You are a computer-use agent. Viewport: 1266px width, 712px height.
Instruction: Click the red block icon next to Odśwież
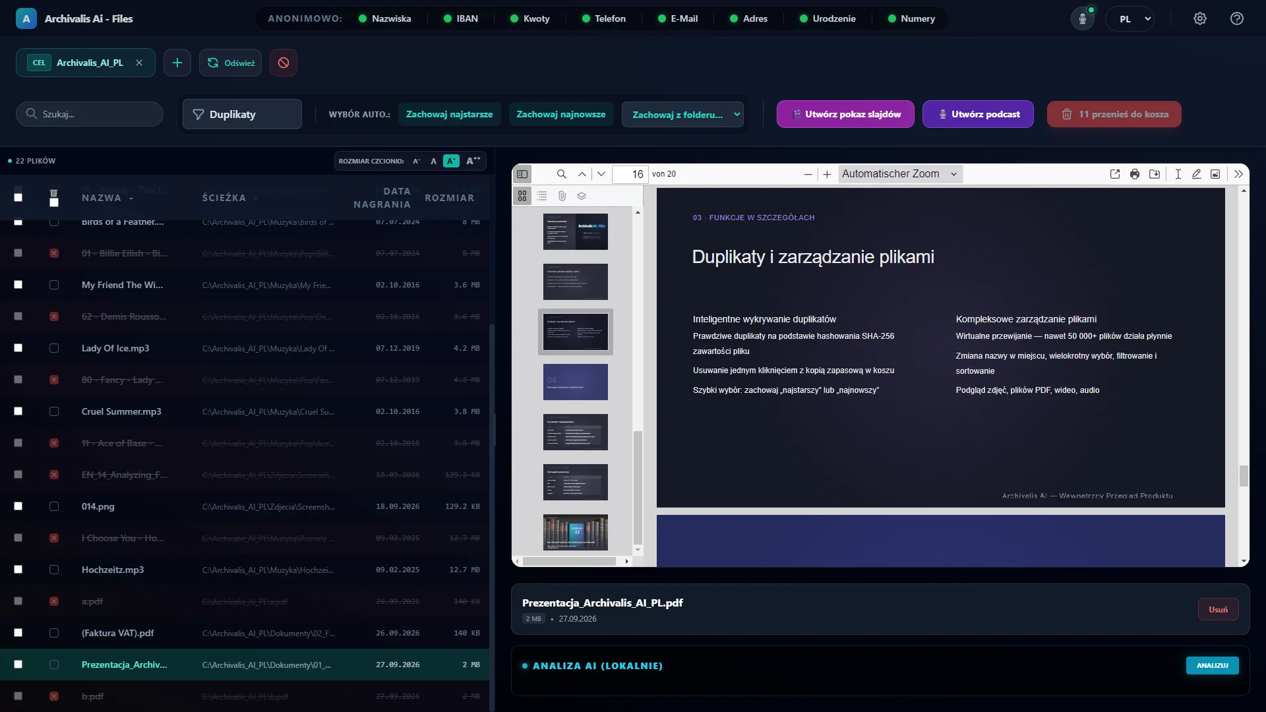284,63
